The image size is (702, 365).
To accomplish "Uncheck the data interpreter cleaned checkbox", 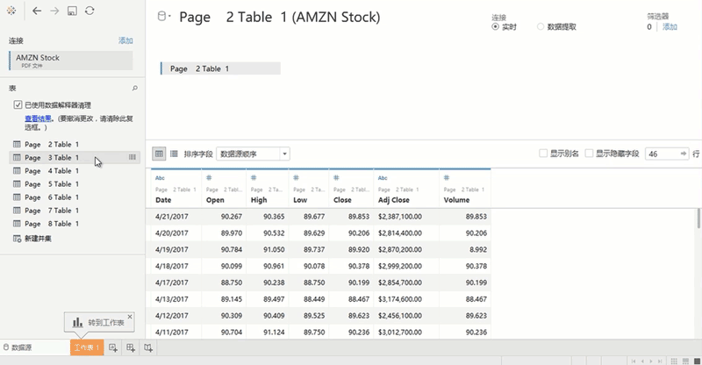I will pos(18,105).
